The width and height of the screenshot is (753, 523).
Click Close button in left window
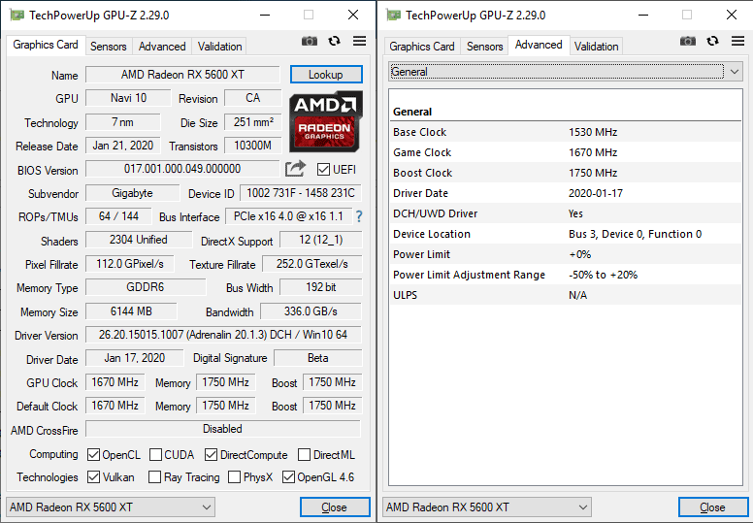click(x=335, y=507)
